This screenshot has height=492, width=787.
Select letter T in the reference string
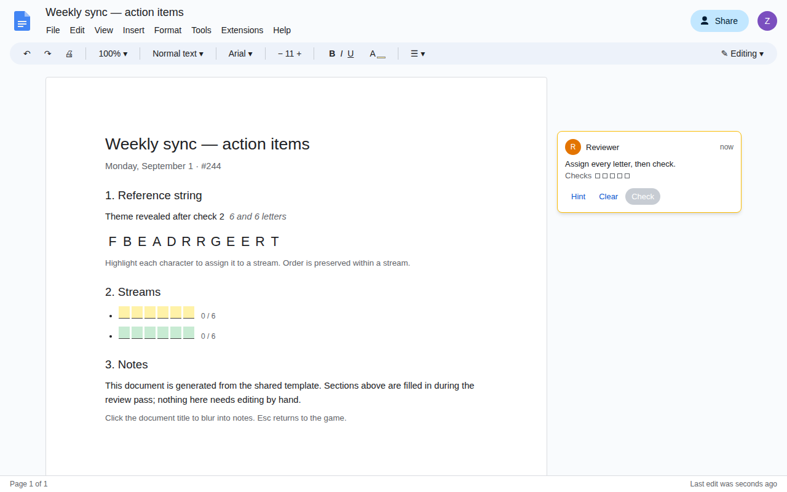click(275, 242)
